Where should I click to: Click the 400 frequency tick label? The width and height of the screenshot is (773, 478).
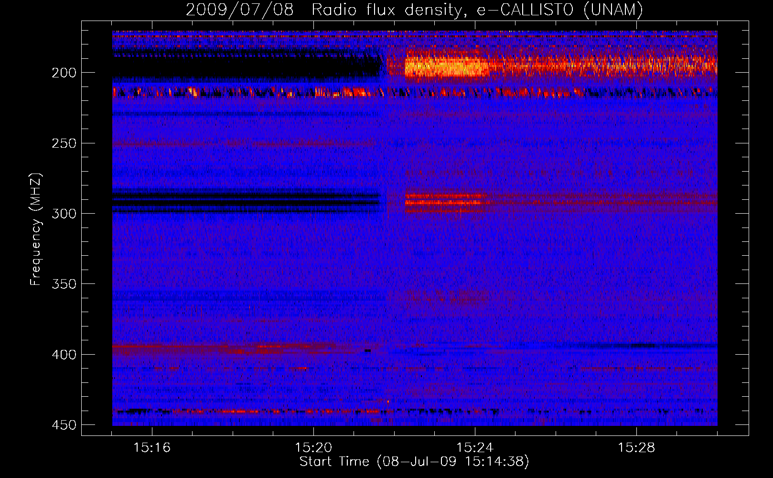pos(64,355)
